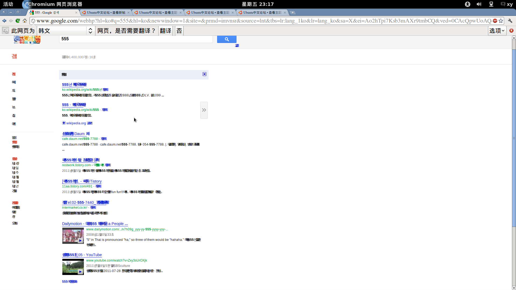Click the blue Google search magnifier button
This screenshot has height=290, width=516.
coord(227,39)
